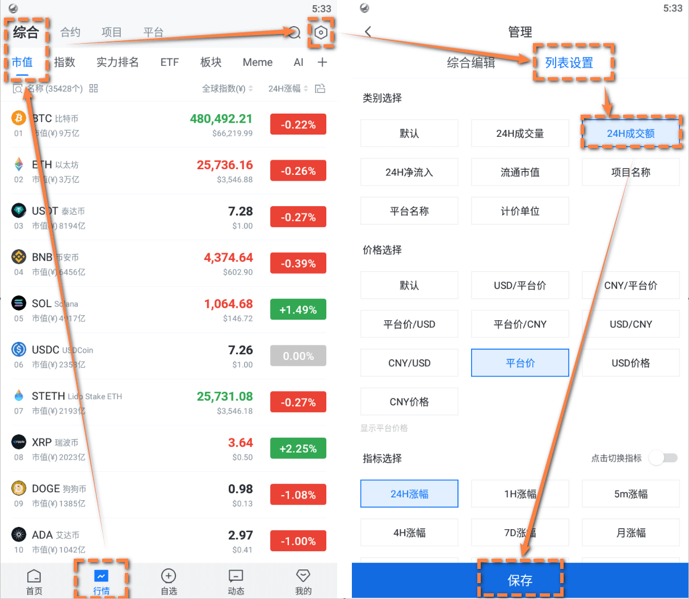
Task: Select 项目名称 category option
Action: coord(631,172)
